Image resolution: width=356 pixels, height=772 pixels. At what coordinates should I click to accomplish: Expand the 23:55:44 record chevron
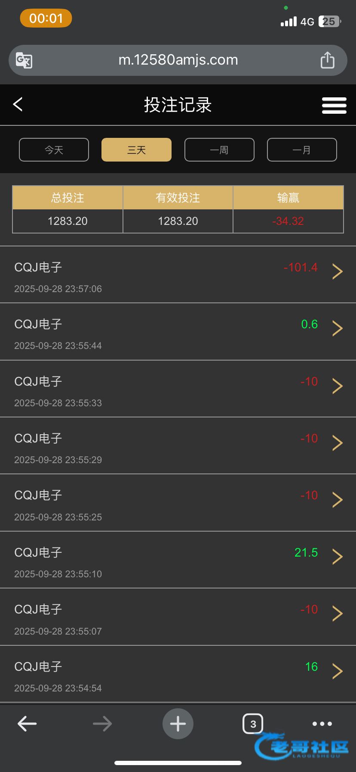click(338, 328)
